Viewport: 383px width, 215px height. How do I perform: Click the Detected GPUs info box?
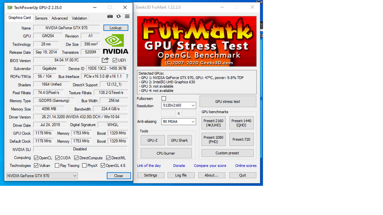click(197, 82)
